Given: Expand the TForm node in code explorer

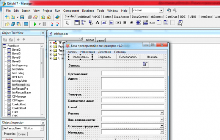Looking at the screenshot, I should (51, 42).
